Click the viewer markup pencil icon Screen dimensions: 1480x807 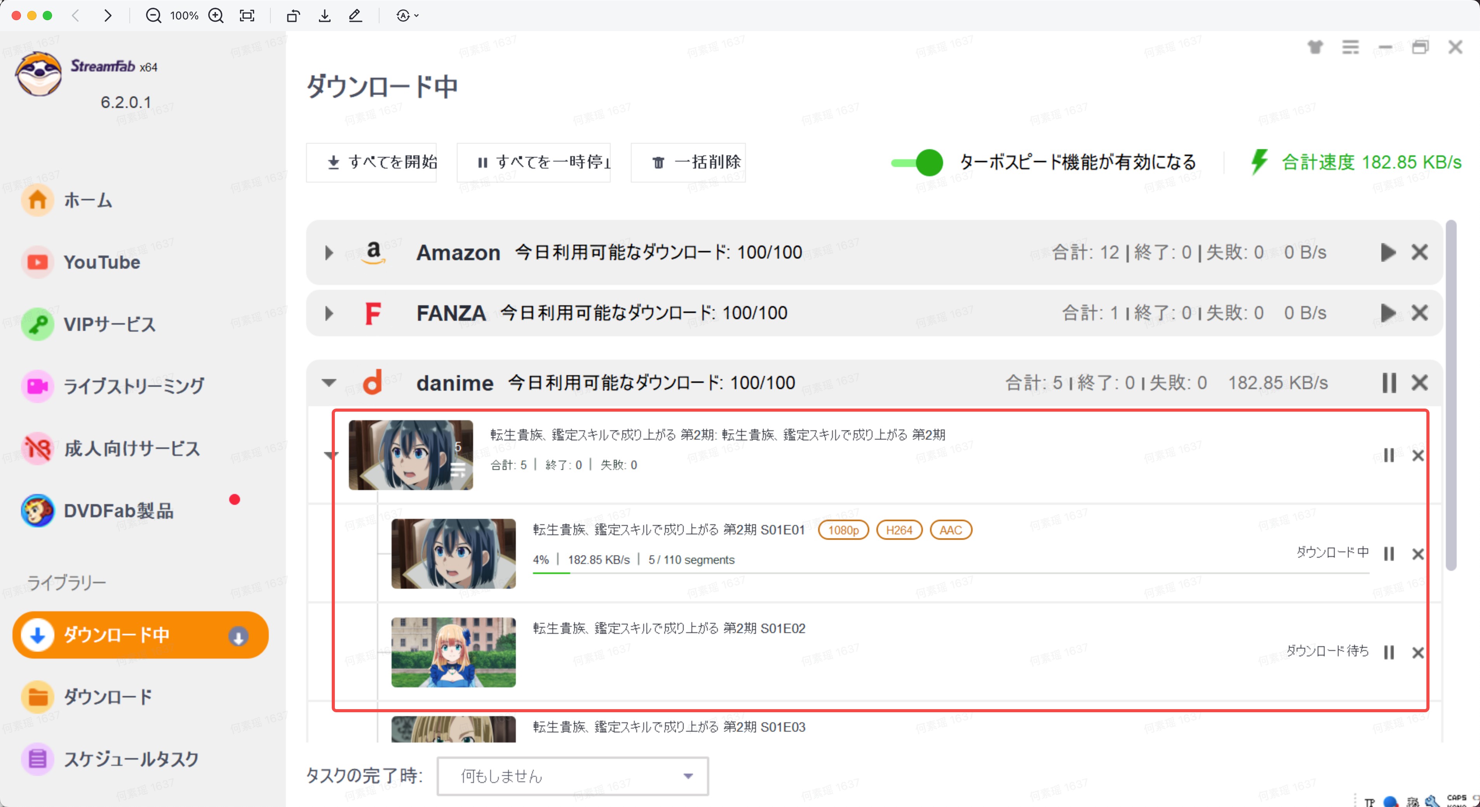355,16
